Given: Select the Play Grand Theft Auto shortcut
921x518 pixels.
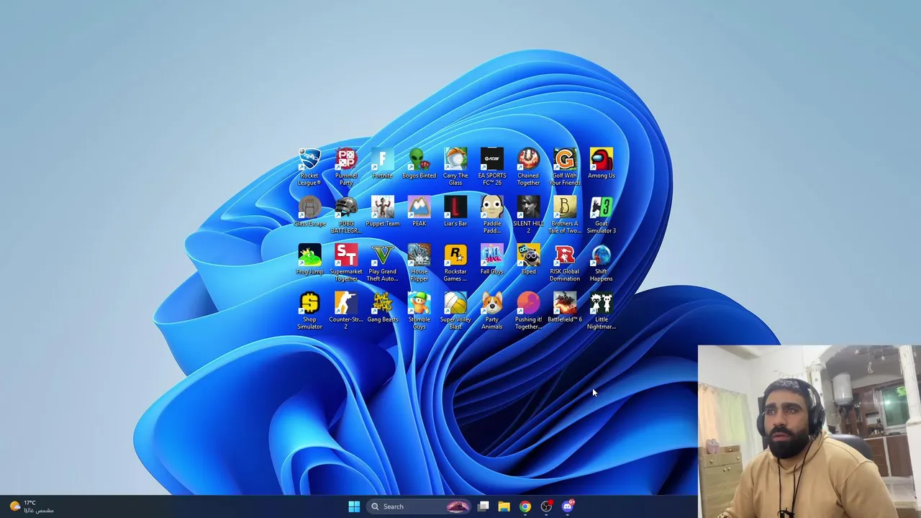Looking at the screenshot, I should click(x=383, y=263).
